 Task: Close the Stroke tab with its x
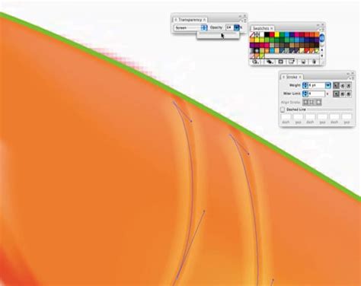300,77
